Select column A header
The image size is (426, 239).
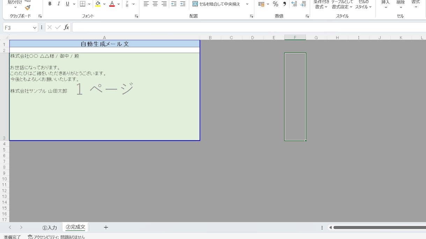(104, 38)
